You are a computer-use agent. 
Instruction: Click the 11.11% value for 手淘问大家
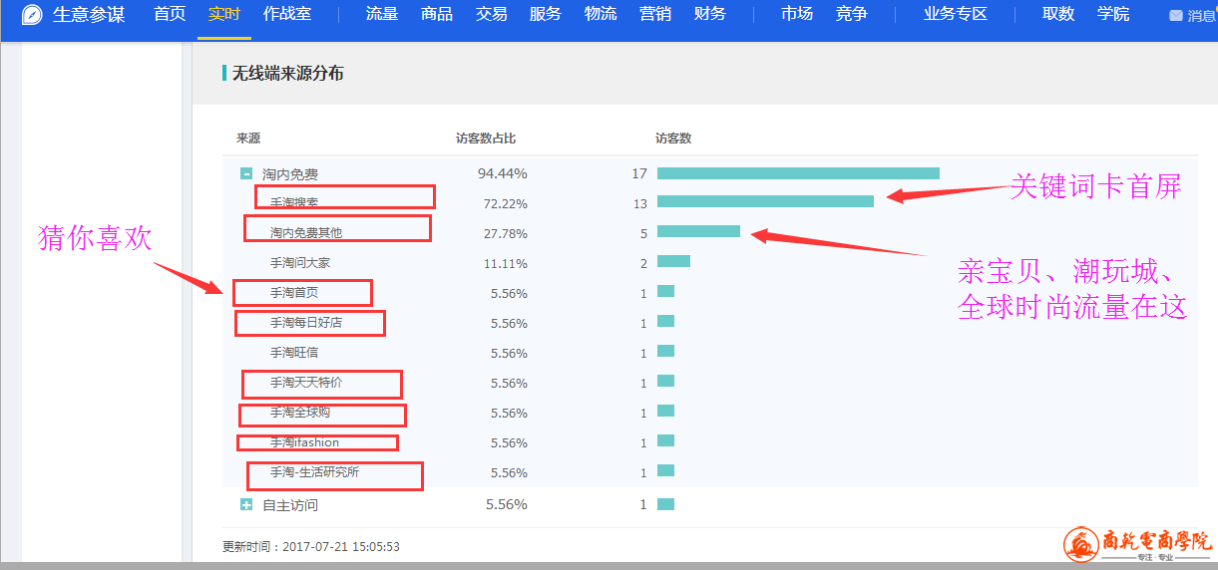pyautogui.click(x=506, y=263)
